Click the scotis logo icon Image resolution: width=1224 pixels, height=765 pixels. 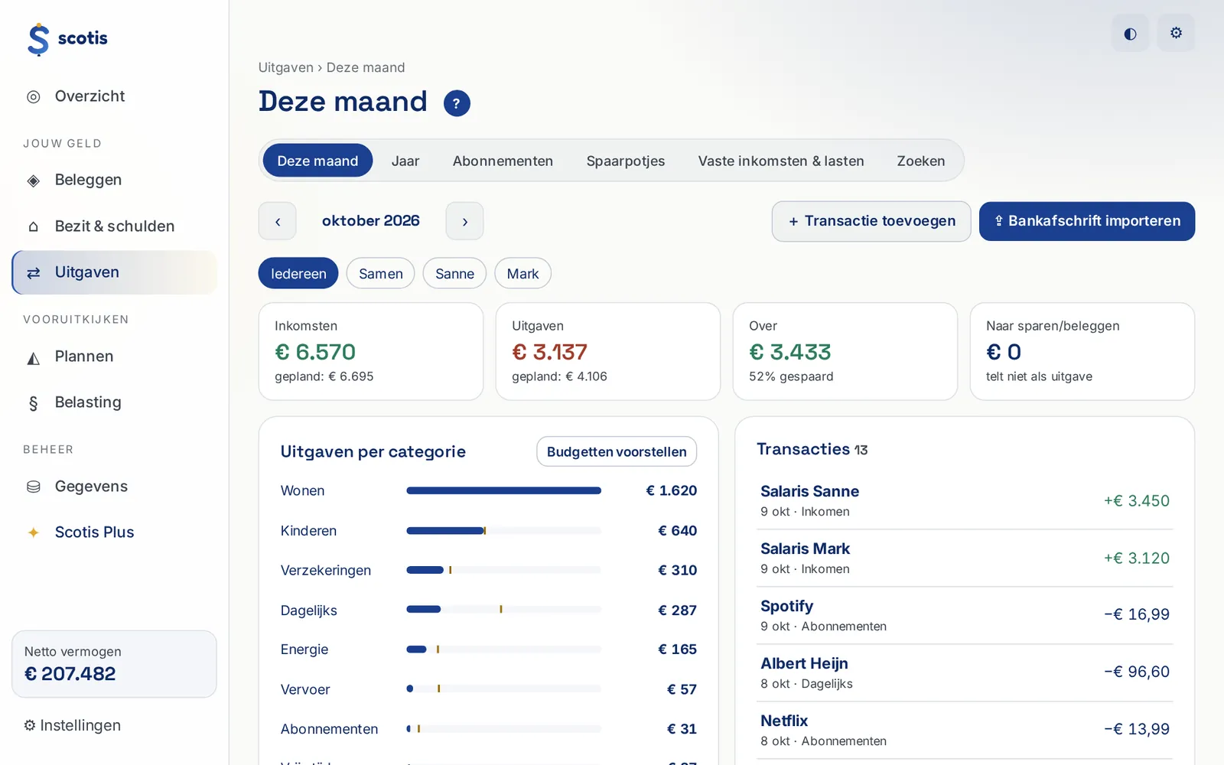tap(38, 39)
